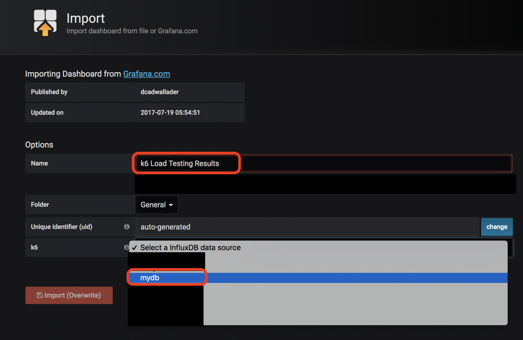Click the Updated on label

click(47, 113)
